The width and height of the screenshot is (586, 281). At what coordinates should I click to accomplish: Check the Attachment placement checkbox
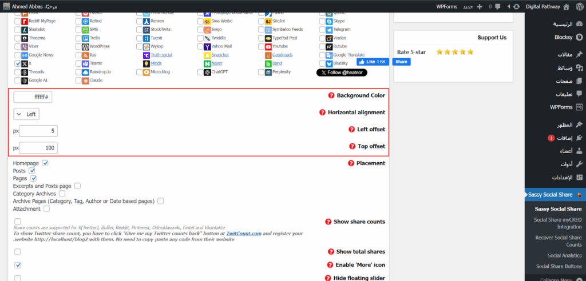pyautogui.click(x=46, y=209)
